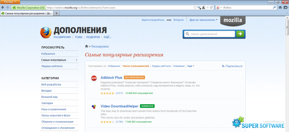Click the browser Back arrow button
This screenshot has height=132, width=289.
pyautogui.click(x=3, y=8)
